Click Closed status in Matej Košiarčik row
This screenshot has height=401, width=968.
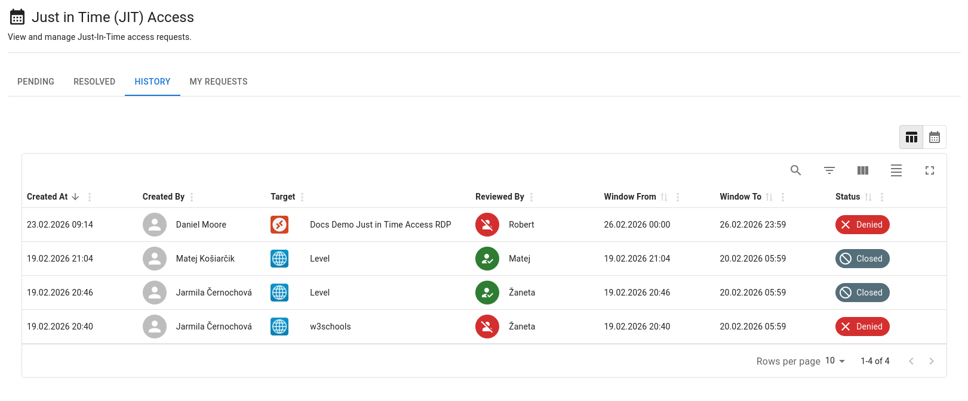point(862,259)
